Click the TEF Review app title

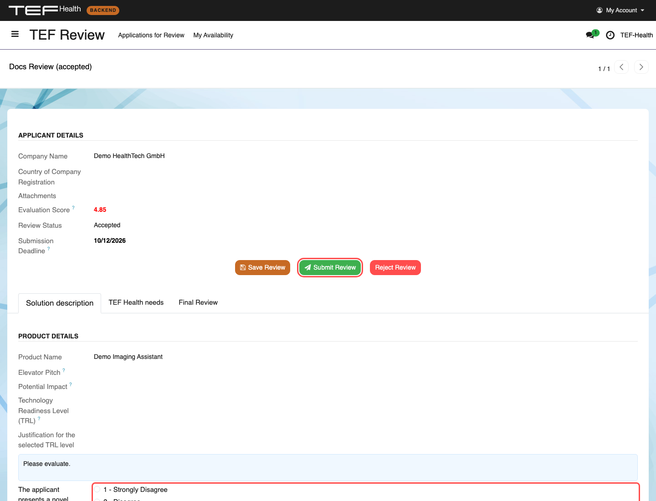click(67, 35)
